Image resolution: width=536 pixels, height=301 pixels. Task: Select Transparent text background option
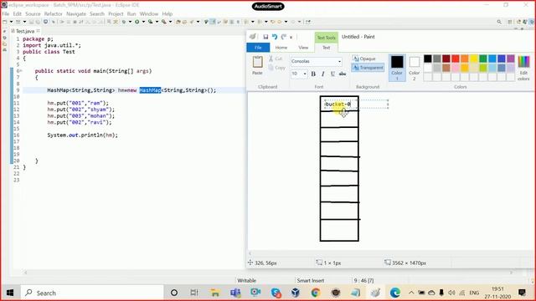point(368,68)
